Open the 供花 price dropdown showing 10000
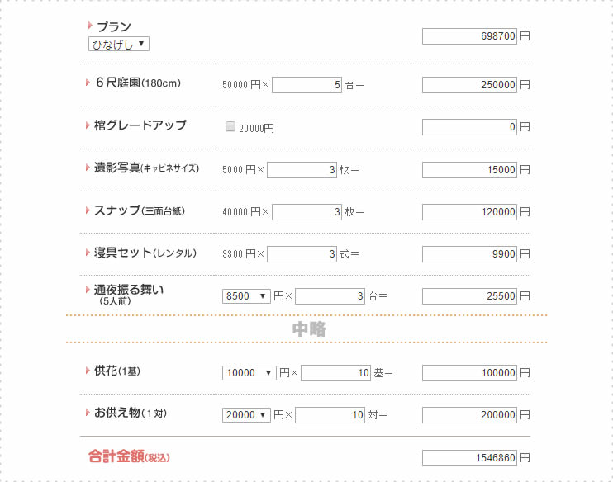 click(x=249, y=372)
